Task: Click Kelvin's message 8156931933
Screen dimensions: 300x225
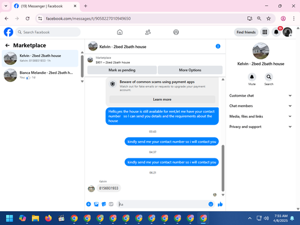Action: coord(109,188)
